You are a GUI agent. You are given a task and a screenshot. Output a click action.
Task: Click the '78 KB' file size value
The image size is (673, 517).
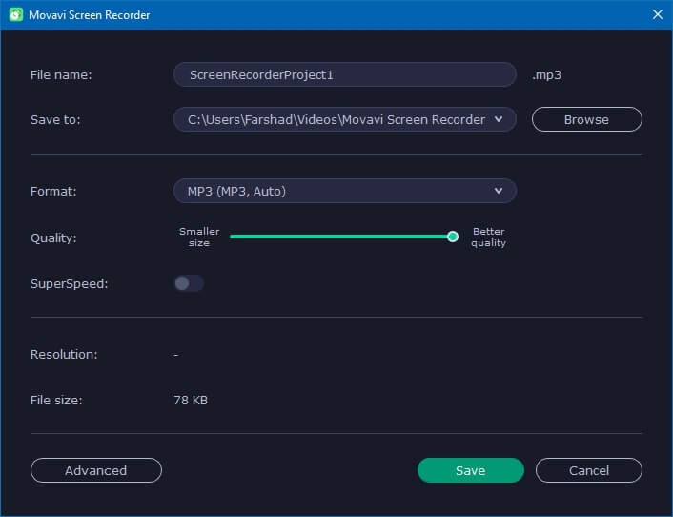tap(191, 401)
